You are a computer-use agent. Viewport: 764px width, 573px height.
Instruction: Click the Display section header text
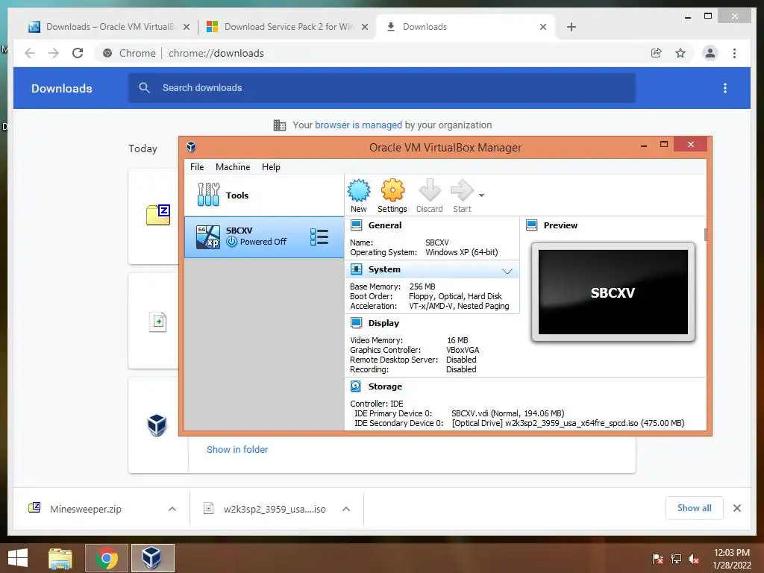[x=383, y=322]
